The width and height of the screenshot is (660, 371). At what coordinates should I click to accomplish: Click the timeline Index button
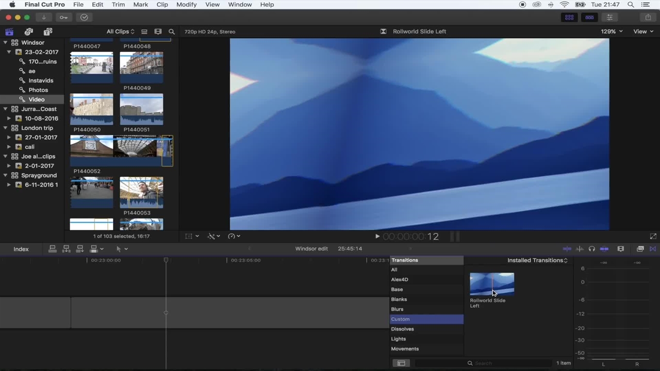point(21,249)
